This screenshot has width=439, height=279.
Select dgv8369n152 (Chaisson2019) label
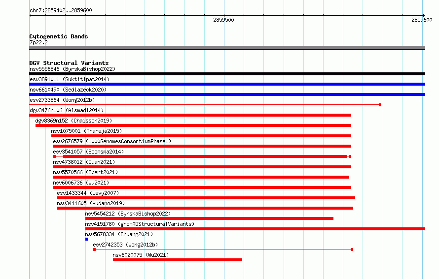pos(73,121)
